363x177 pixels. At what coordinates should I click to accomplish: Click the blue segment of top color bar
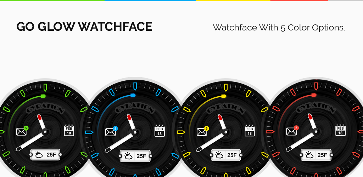coord(150,0)
